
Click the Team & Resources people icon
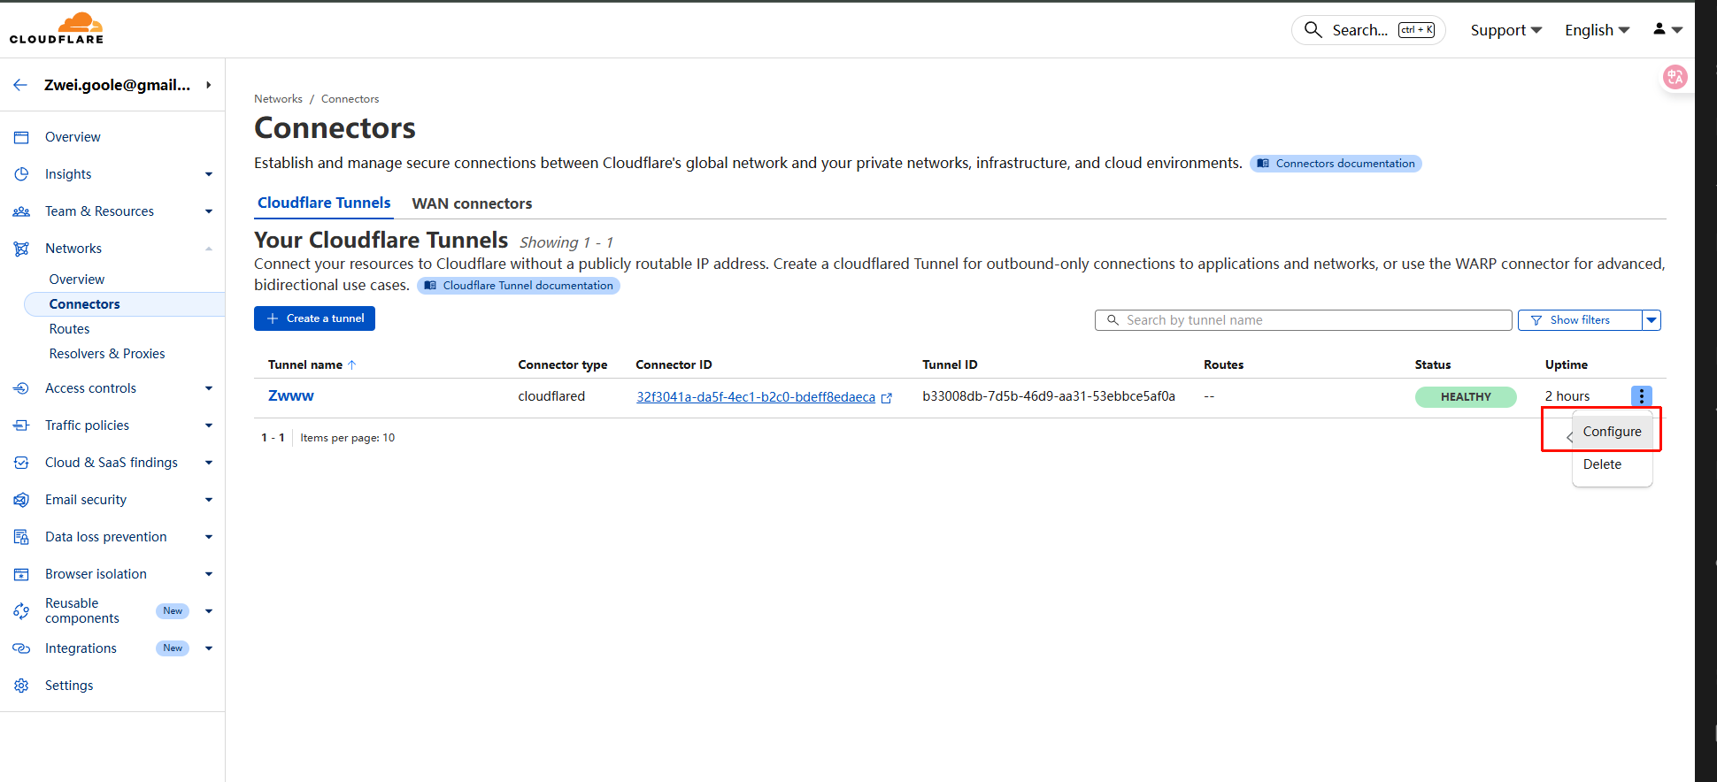[x=21, y=211]
